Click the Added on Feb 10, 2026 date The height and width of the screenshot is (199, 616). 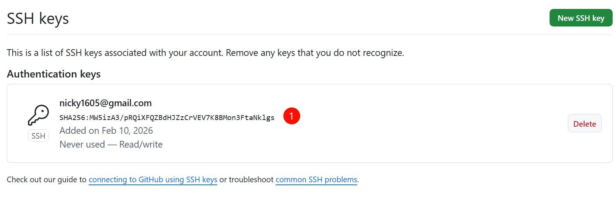[x=106, y=131]
